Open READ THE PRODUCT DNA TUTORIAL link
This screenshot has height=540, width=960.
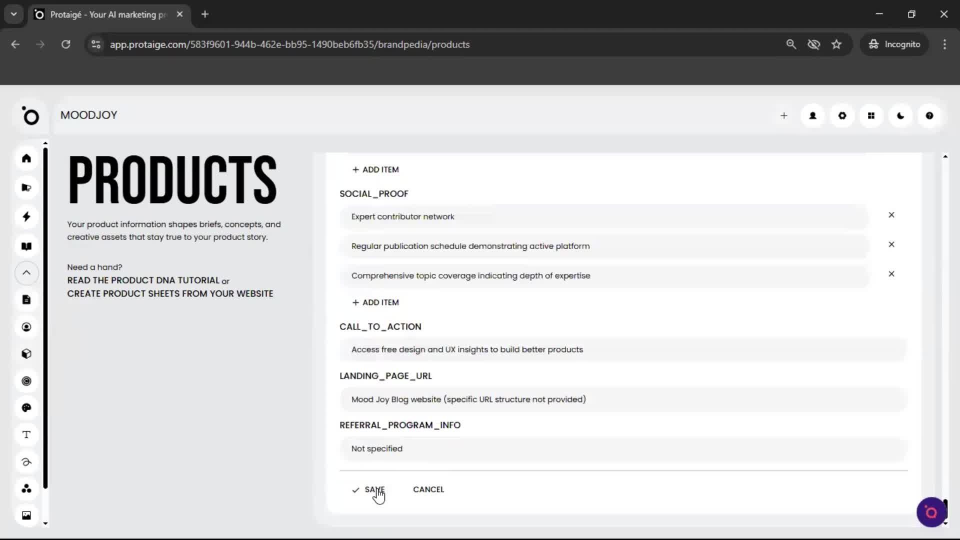143,280
